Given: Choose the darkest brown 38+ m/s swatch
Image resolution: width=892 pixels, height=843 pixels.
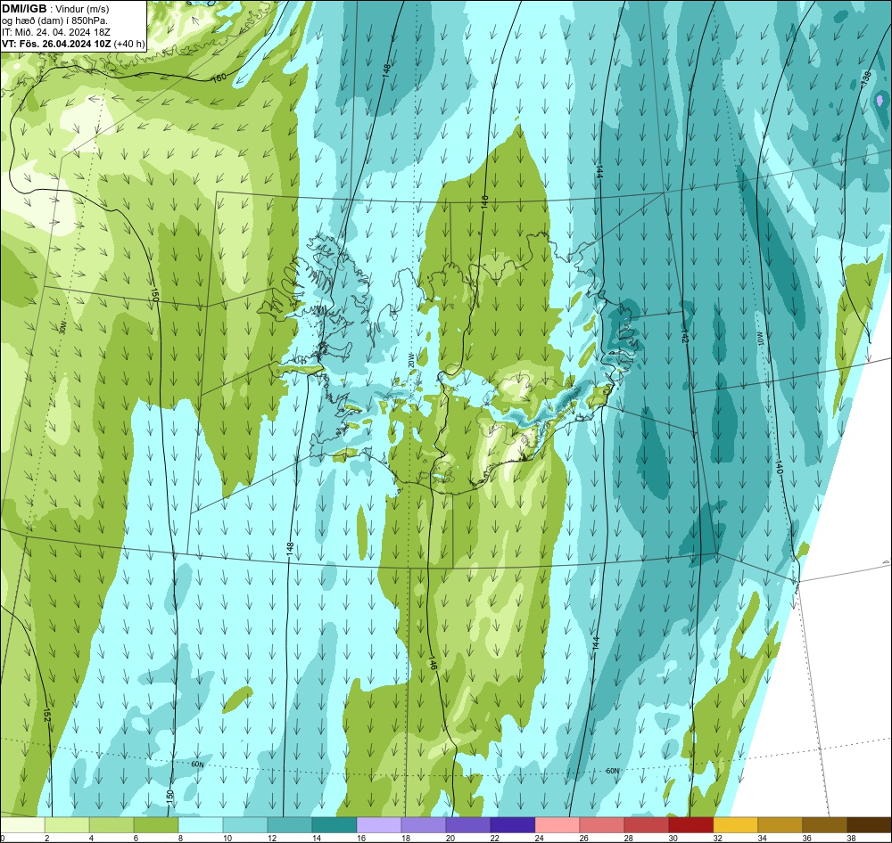Looking at the screenshot, I should tap(869, 825).
